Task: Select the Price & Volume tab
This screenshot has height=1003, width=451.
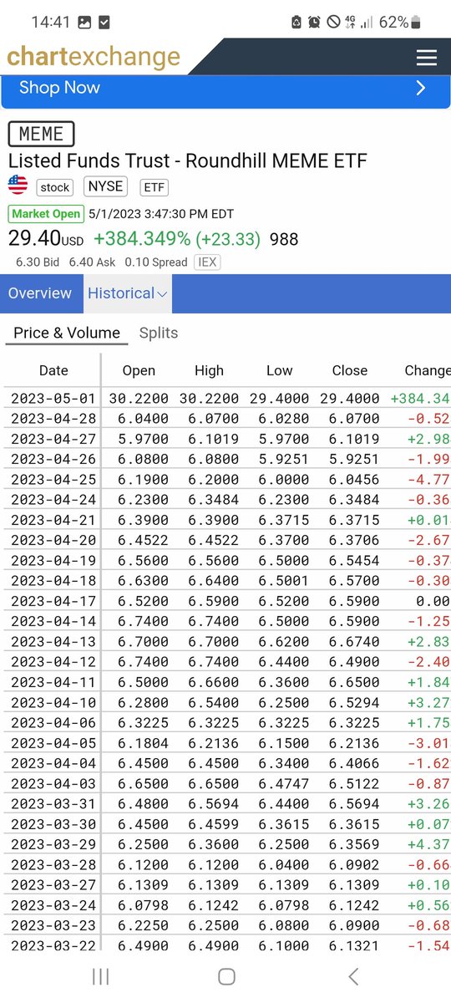Action: (x=67, y=333)
